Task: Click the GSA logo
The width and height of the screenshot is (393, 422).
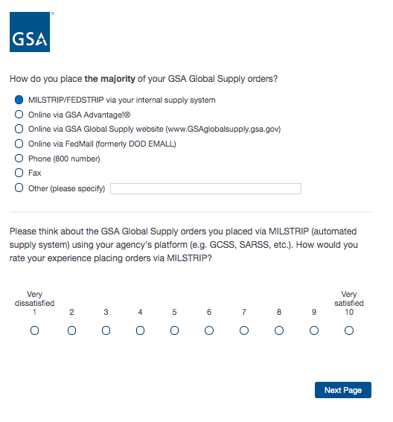Action: tap(30, 32)
